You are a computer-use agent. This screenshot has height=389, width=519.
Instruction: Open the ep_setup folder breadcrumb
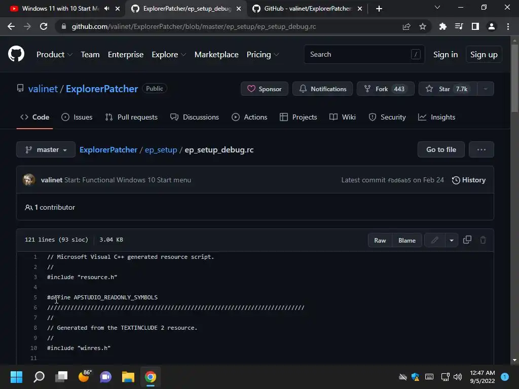pos(161,150)
